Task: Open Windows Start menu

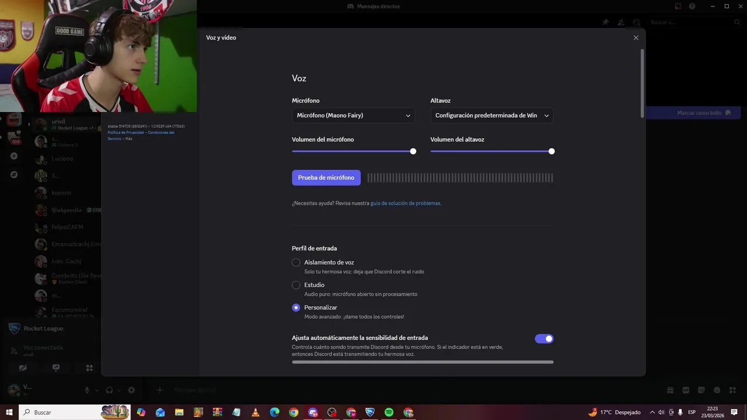Action: coord(9,412)
